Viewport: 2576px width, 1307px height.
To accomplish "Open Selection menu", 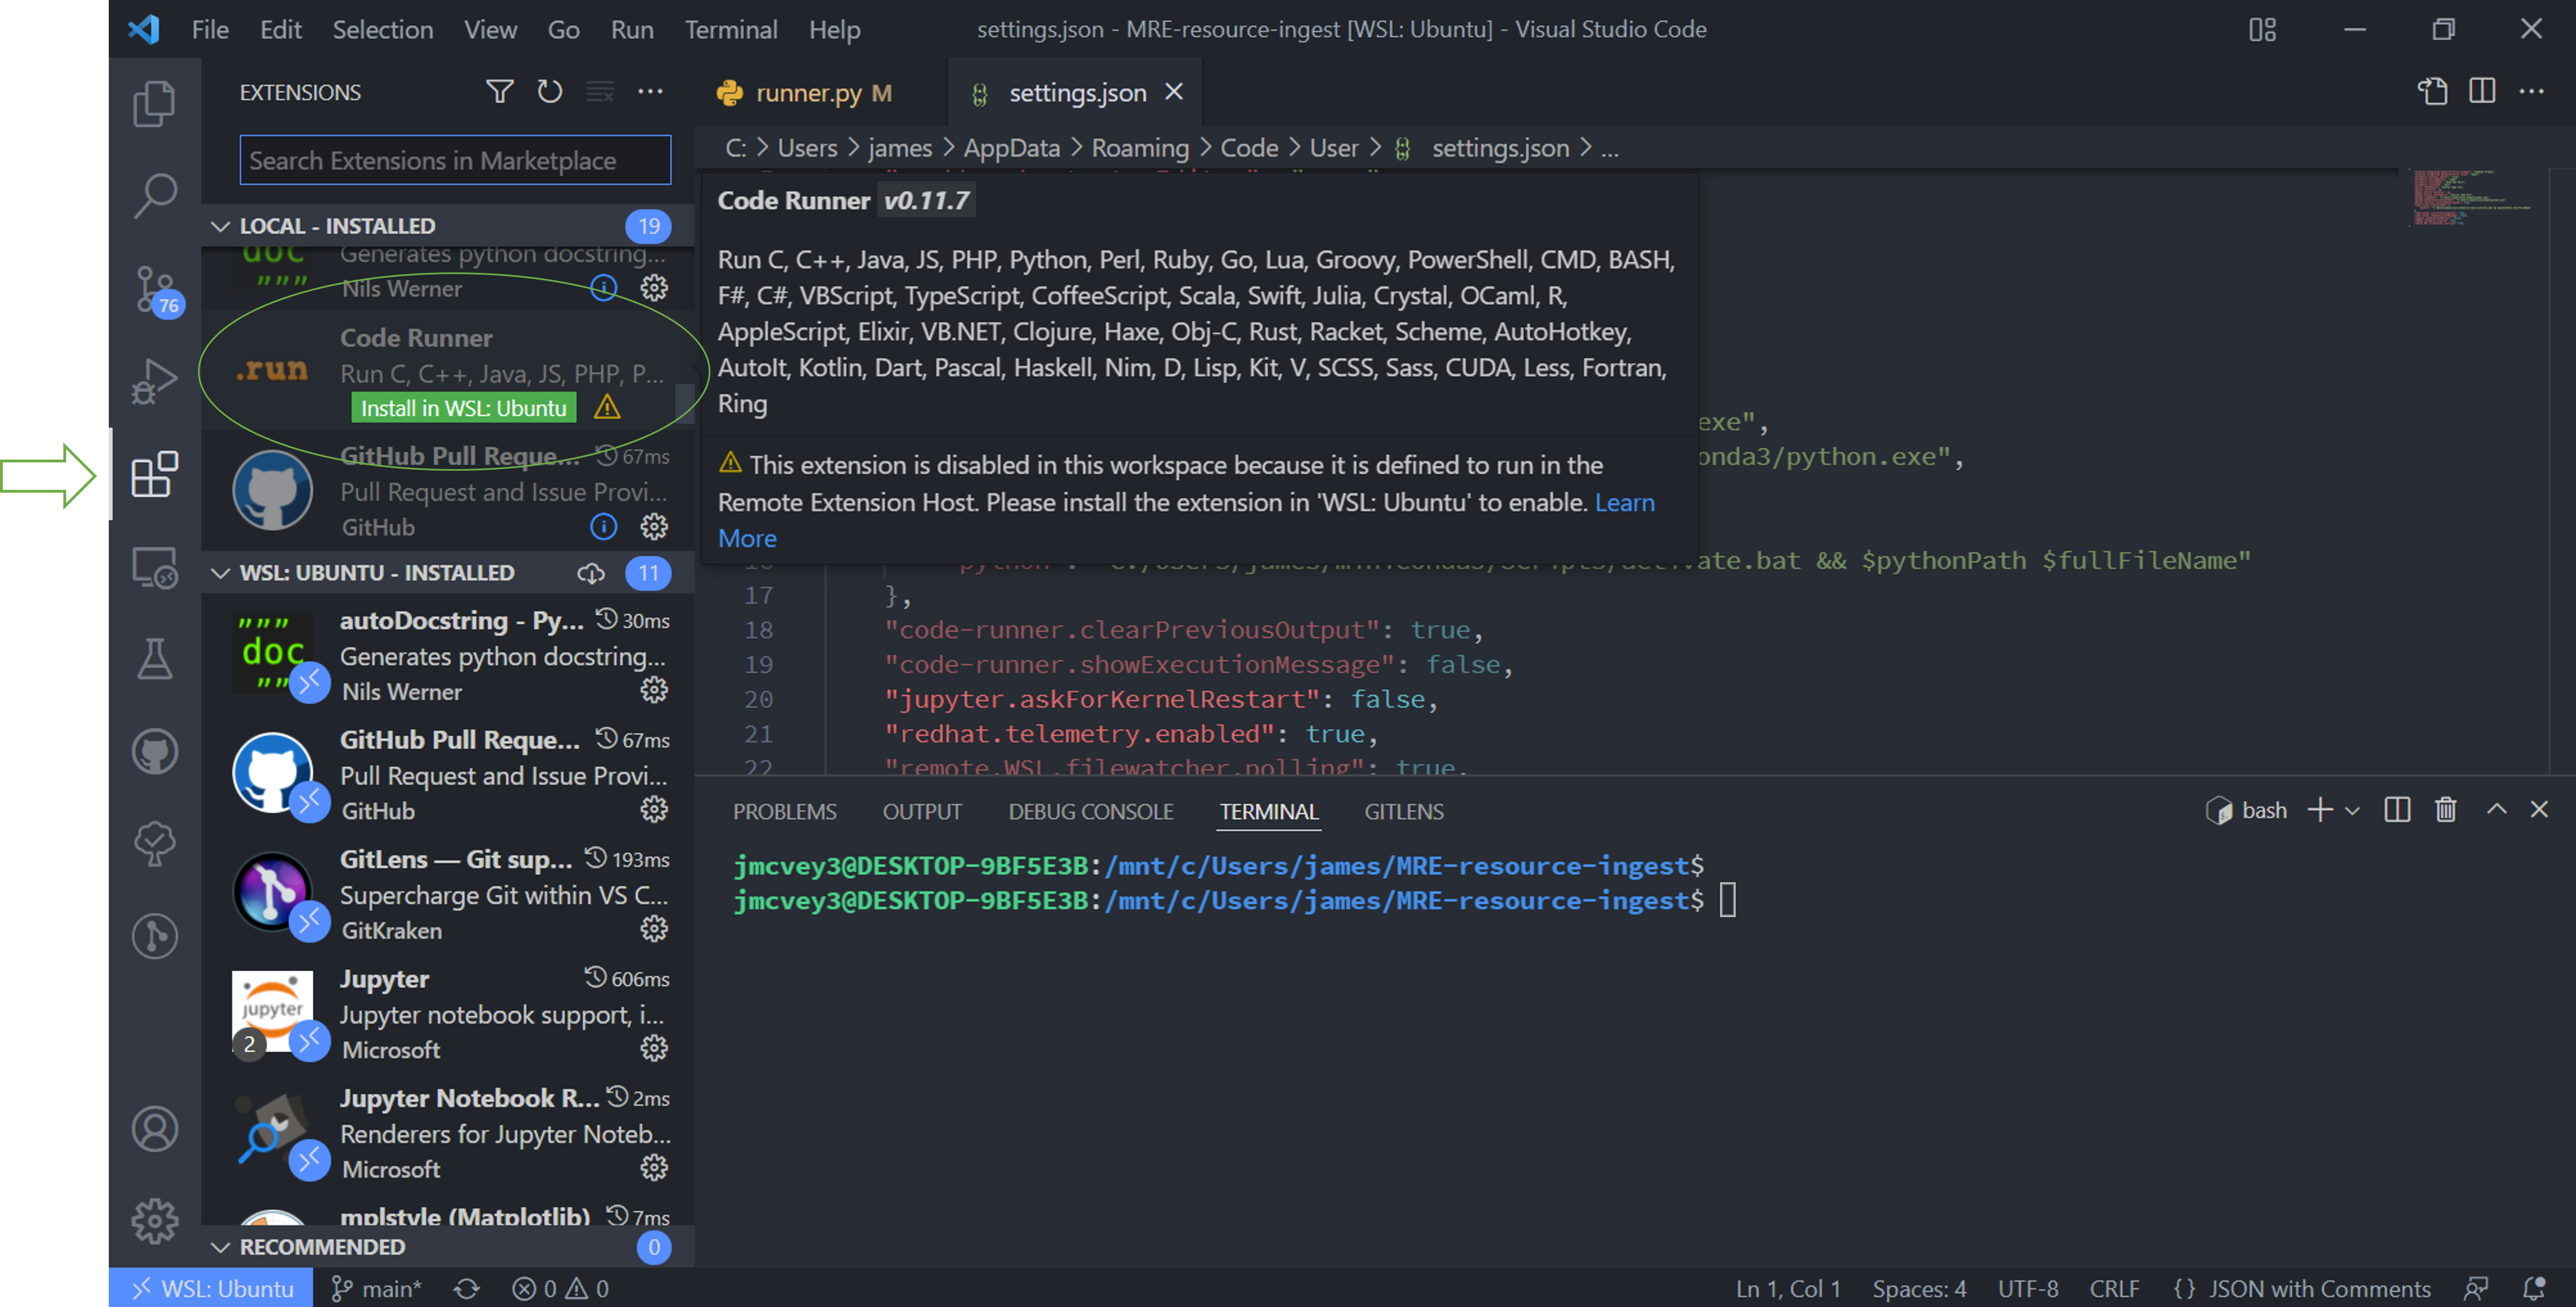I will point(383,29).
